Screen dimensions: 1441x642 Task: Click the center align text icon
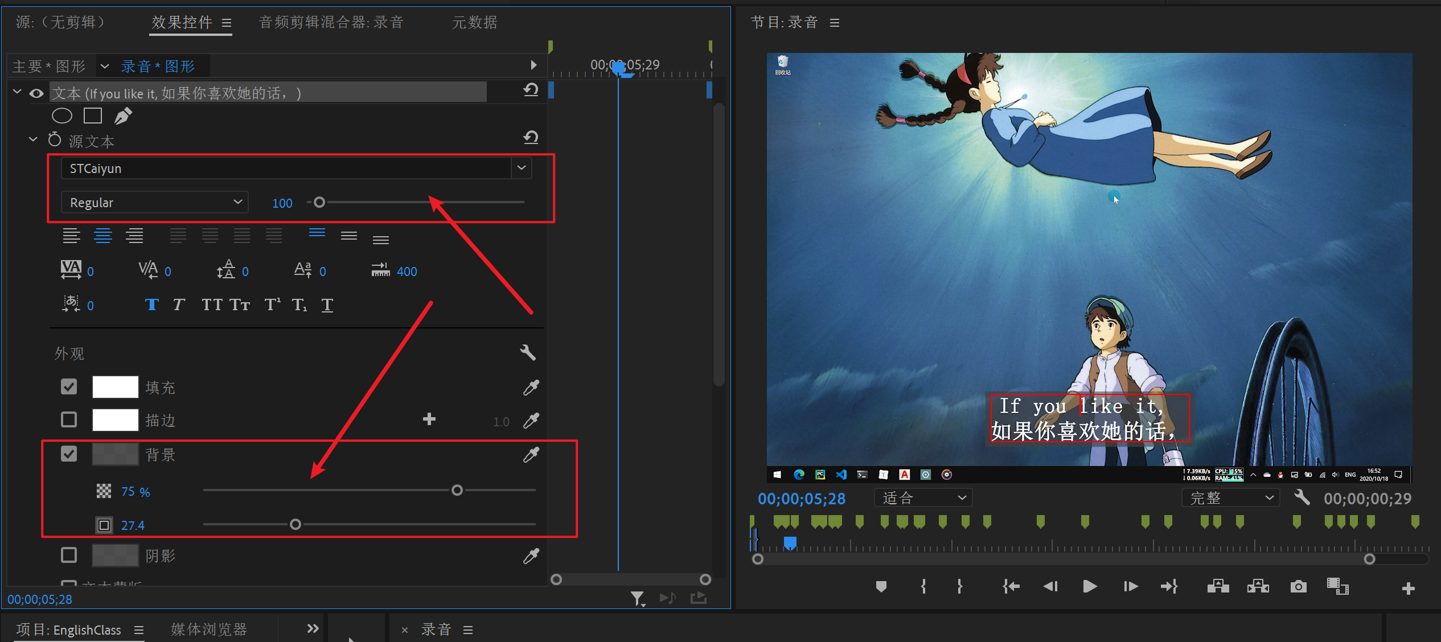[x=103, y=236]
